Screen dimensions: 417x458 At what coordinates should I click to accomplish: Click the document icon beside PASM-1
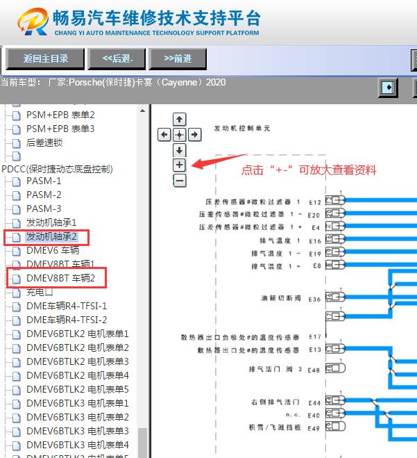[17, 181]
